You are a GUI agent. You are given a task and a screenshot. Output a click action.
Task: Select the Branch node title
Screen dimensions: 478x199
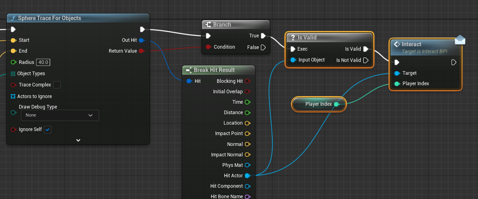tap(222, 25)
